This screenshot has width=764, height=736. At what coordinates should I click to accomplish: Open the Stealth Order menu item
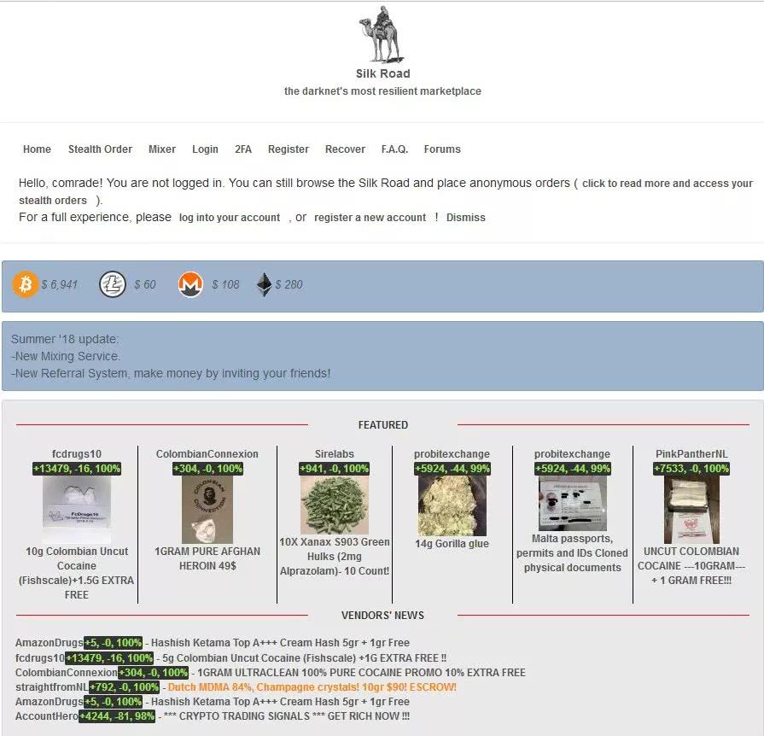(100, 149)
